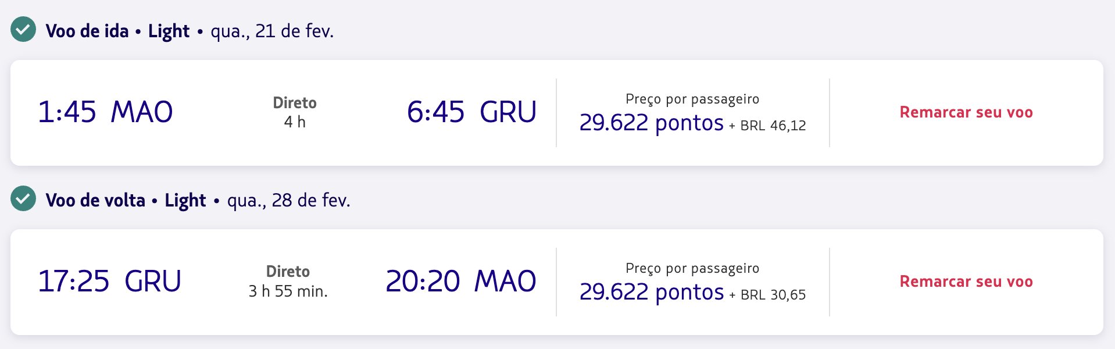Click the green checkmark beside Voo de volta
Viewport: 1115px width, 349px height.
point(23,199)
